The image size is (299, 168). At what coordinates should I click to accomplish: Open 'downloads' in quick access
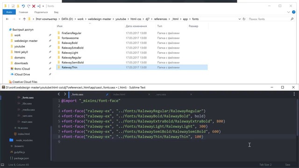pos(21,63)
